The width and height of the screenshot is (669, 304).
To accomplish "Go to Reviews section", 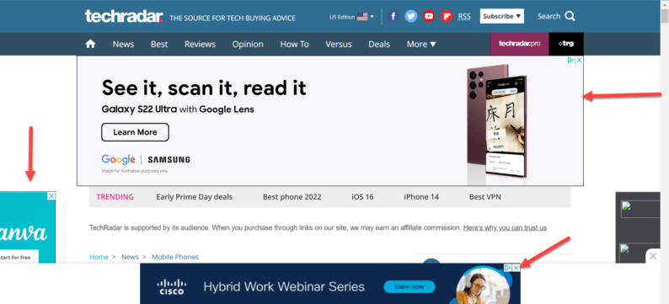I will pyautogui.click(x=200, y=44).
